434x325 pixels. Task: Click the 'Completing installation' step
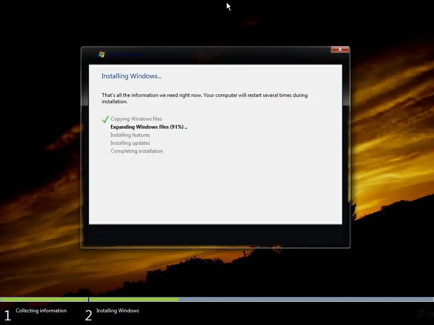tap(137, 151)
